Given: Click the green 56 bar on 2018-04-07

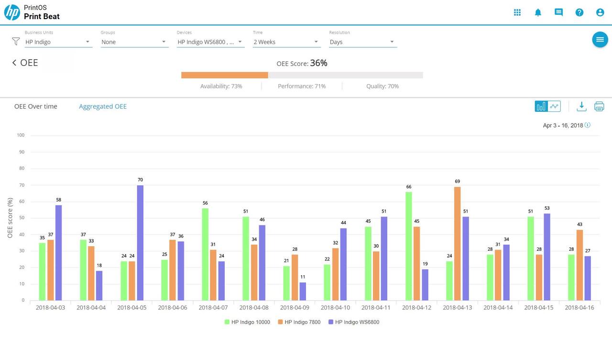Looking at the screenshot, I should (205, 254).
